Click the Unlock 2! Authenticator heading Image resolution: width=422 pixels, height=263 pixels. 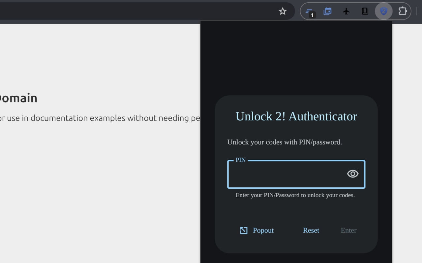296,116
